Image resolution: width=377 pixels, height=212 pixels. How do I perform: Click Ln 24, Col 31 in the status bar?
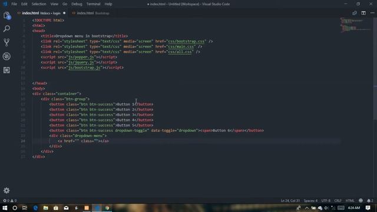click(290, 200)
